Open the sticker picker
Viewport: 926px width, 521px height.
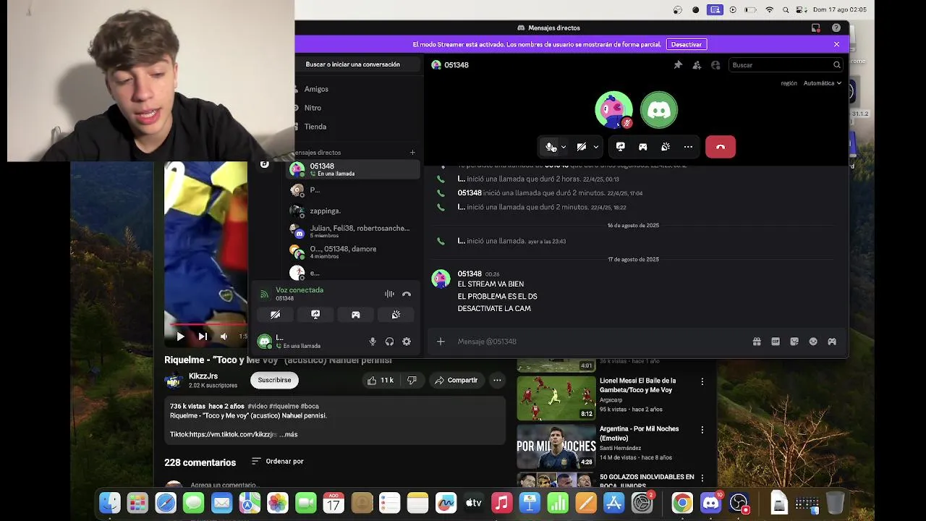coord(794,342)
